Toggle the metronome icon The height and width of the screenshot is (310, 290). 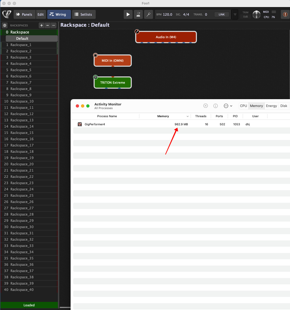(x=138, y=14)
